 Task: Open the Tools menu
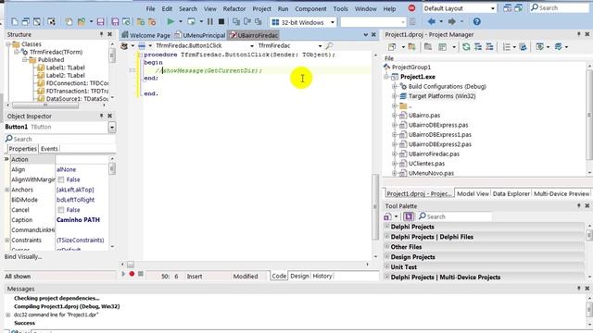click(340, 8)
